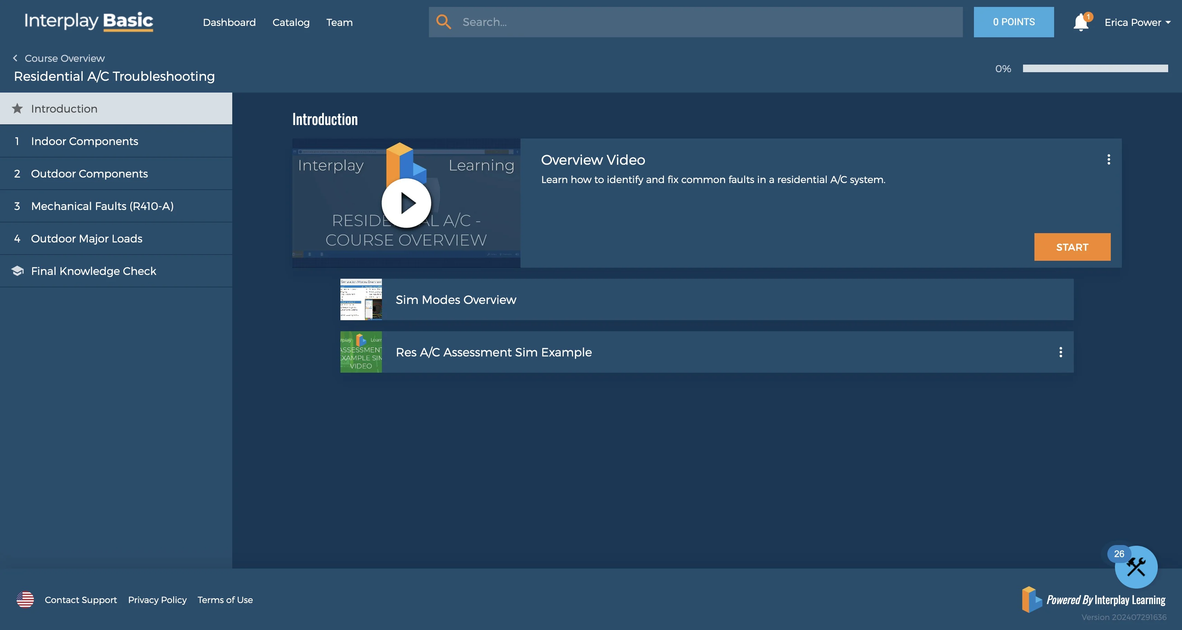Viewport: 1182px width, 630px height.
Task: Open three-dot menu for Res A/C Assessment Sim Example
Action: tap(1060, 352)
